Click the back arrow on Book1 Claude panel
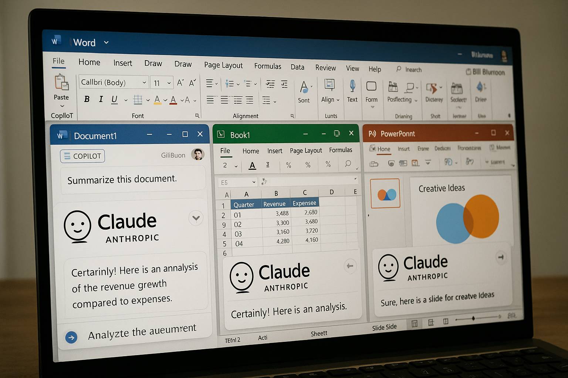The image size is (568, 378). [x=350, y=266]
